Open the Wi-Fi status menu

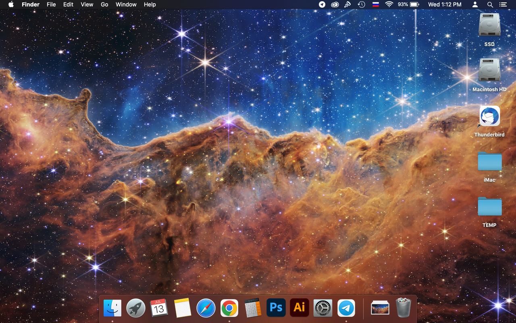(389, 4)
